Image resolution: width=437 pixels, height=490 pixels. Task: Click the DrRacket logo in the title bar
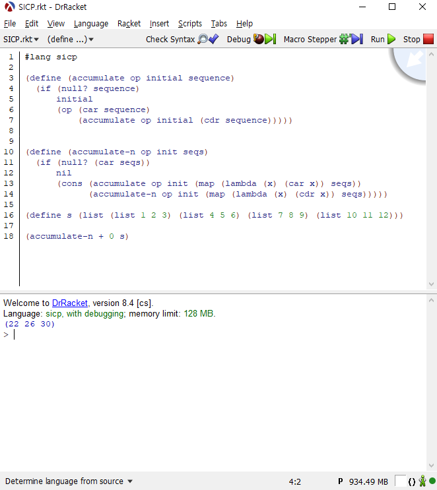pyautogui.click(x=9, y=7)
